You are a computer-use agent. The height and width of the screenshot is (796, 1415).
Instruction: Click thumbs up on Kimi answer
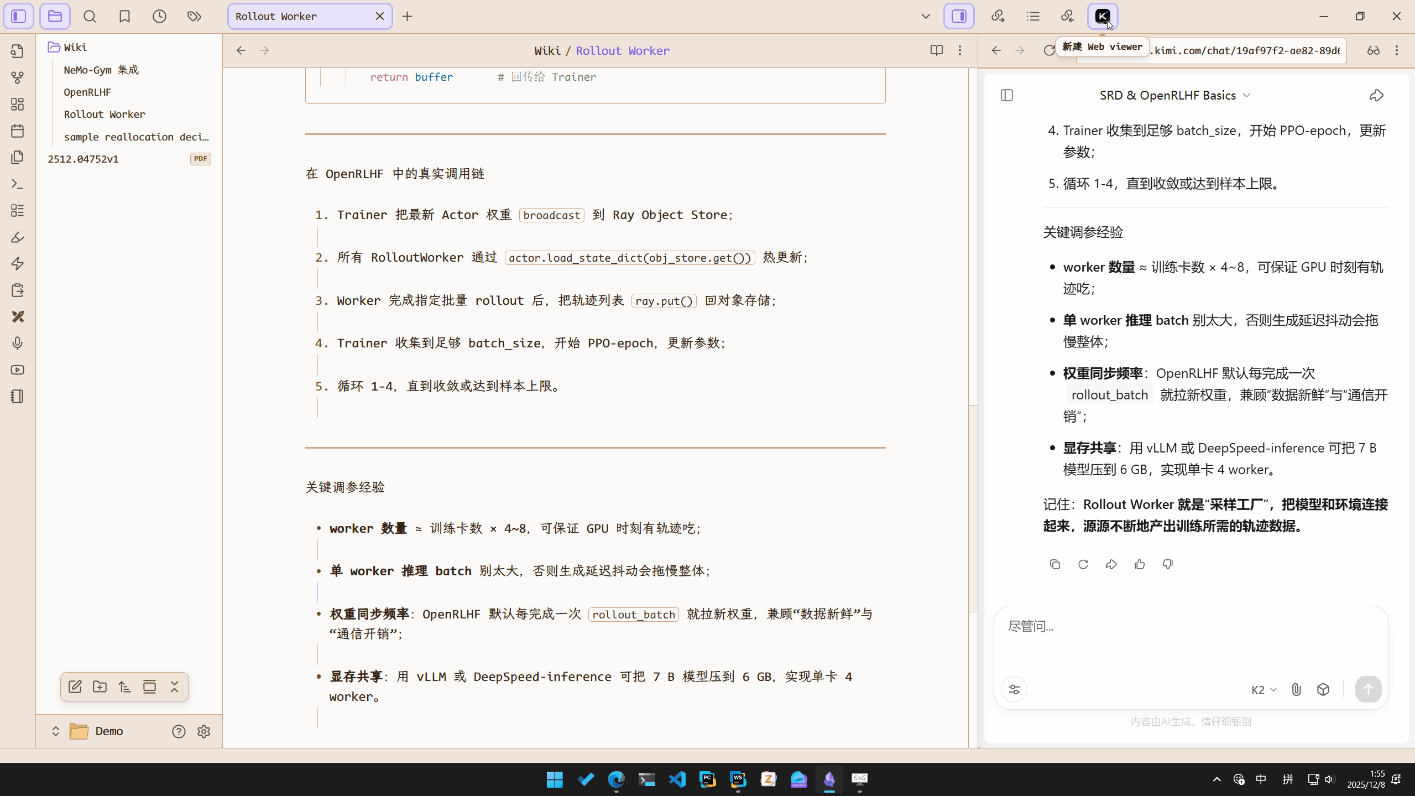click(1140, 564)
